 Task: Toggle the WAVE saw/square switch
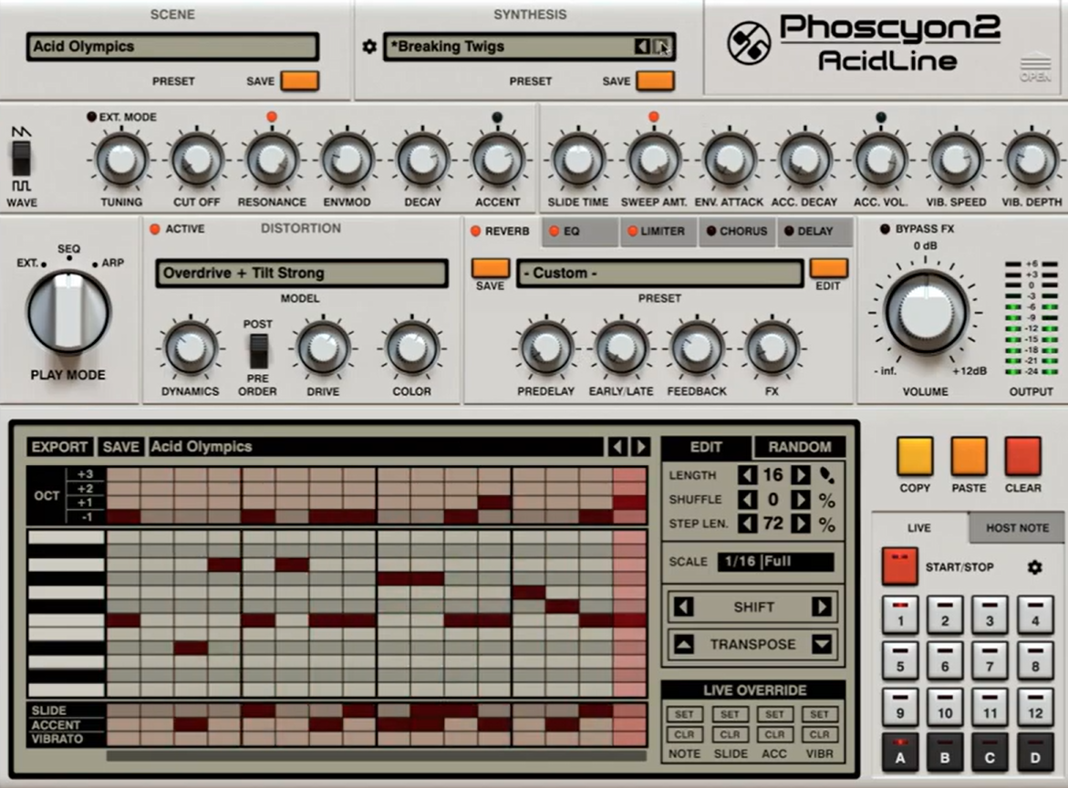(22, 159)
